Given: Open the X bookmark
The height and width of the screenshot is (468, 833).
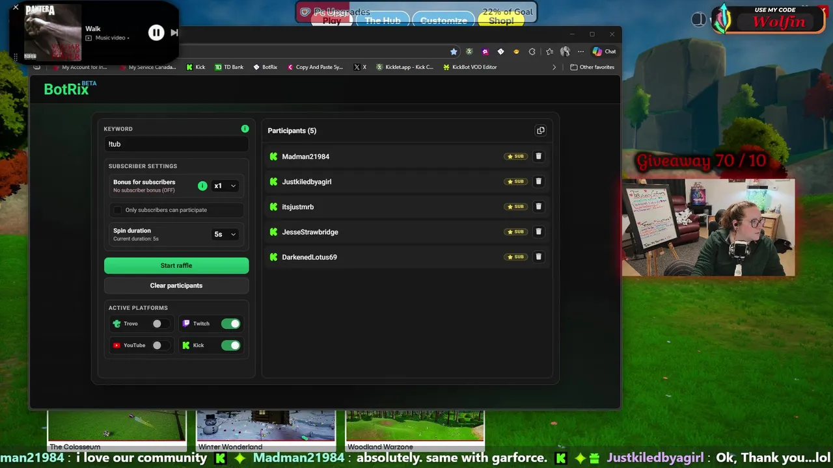Looking at the screenshot, I should pos(360,67).
